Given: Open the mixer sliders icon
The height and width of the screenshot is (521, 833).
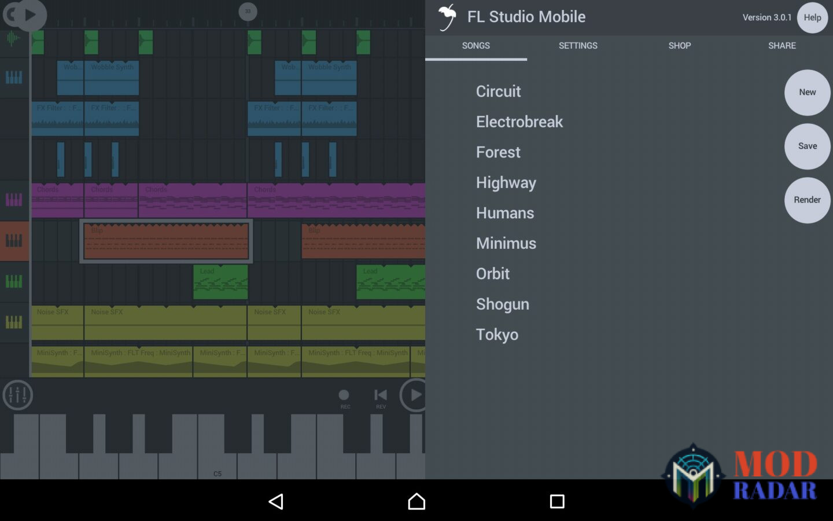Looking at the screenshot, I should tap(17, 395).
